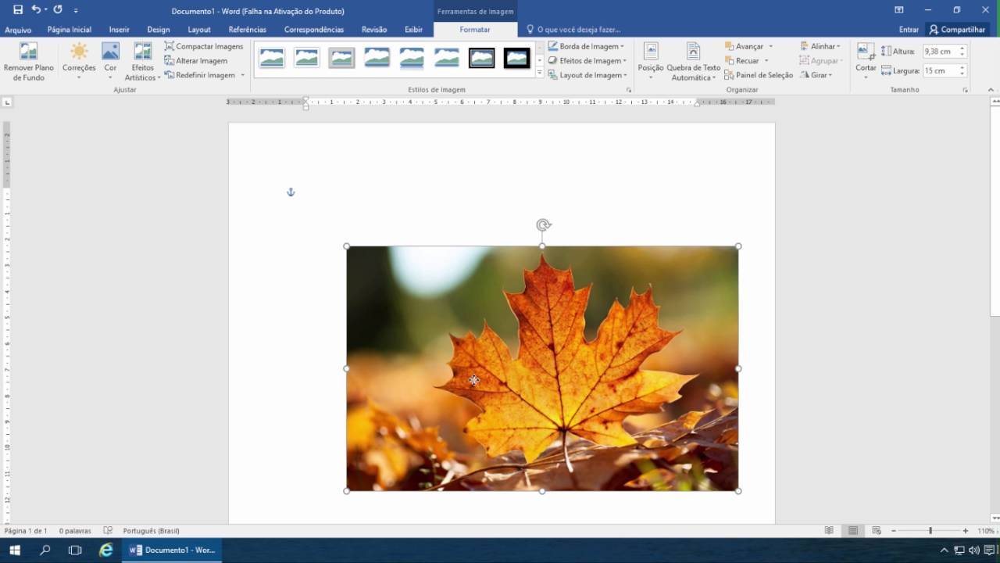Click Redefinir Imagem
This screenshot has width=1000, height=563.
[200, 75]
